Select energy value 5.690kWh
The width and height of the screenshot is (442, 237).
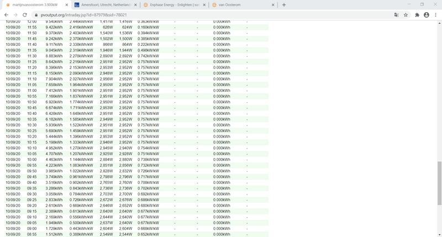(54, 131)
